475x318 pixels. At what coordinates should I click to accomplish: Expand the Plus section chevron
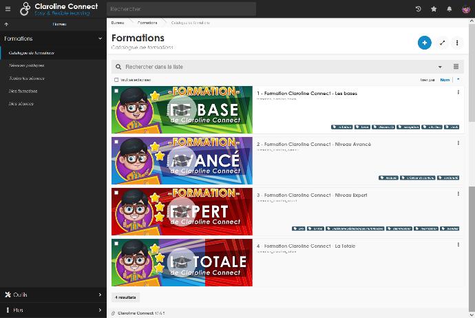[x=101, y=310]
